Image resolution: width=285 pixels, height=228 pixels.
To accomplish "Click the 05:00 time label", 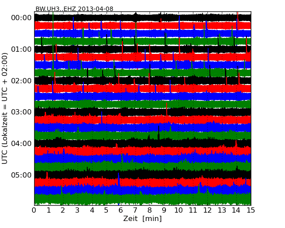I will (21, 175).
